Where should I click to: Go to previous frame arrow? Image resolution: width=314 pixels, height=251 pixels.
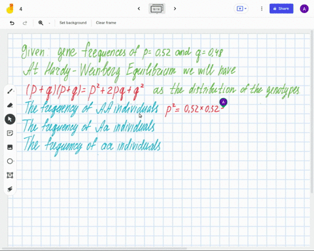139,8
